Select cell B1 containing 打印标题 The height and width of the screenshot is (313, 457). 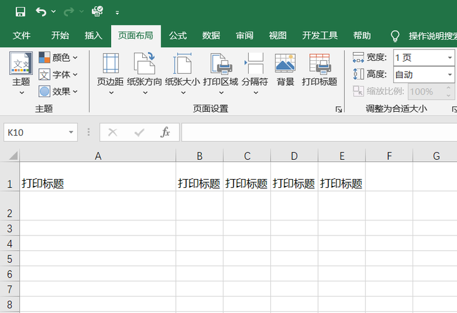coord(200,176)
